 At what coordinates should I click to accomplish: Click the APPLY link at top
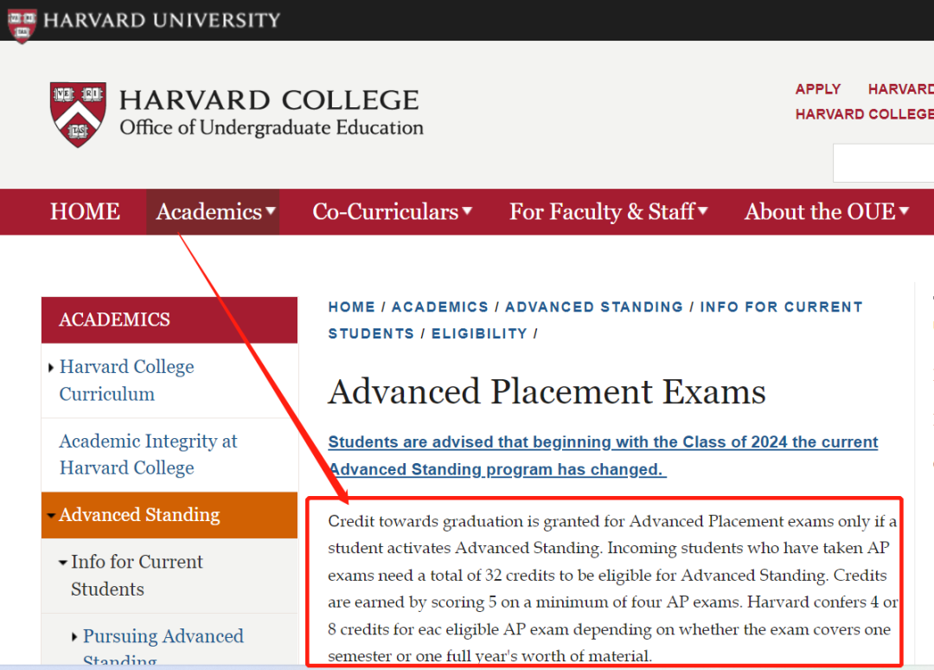click(818, 89)
